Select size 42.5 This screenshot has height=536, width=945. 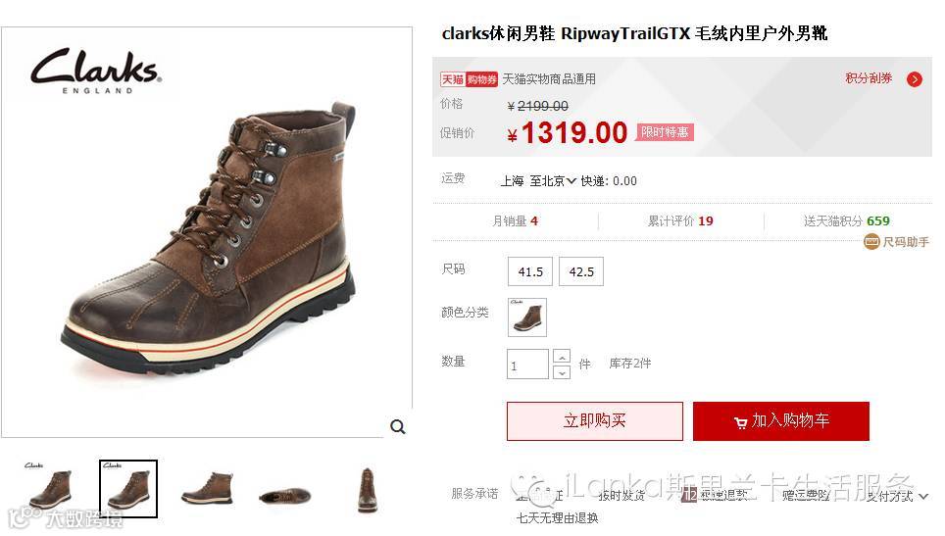(581, 271)
